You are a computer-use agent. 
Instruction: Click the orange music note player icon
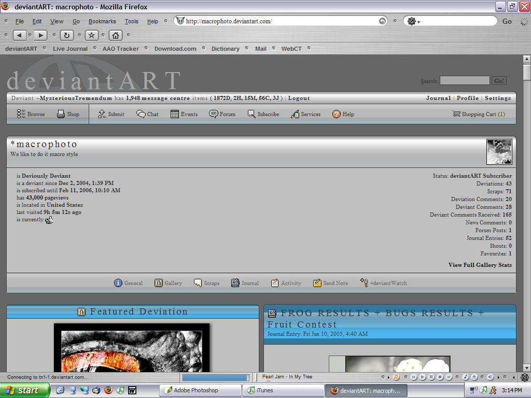click(x=396, y=377)
